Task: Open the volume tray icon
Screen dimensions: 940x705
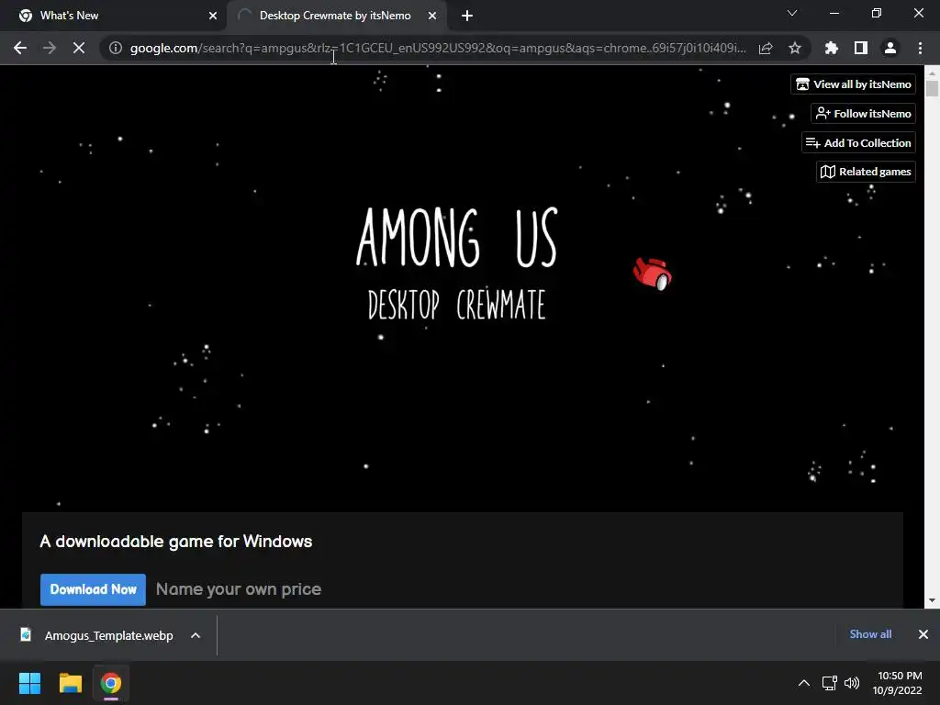Action: (851, 683)
